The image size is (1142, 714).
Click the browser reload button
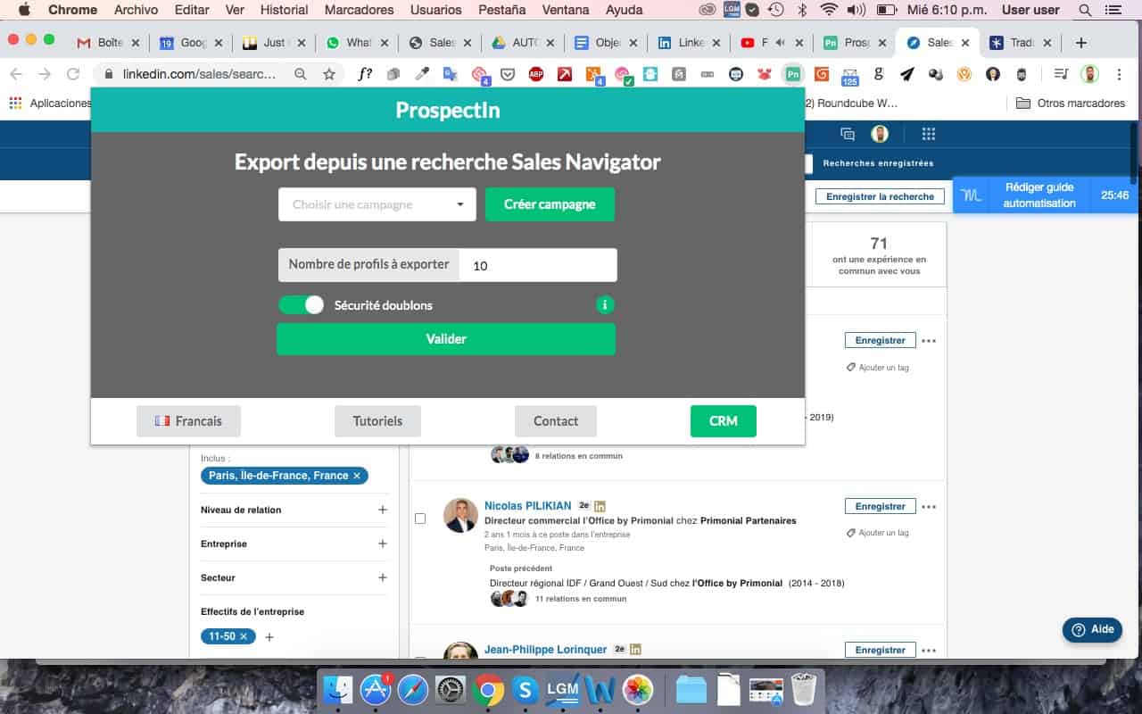[x=73, y=74]
